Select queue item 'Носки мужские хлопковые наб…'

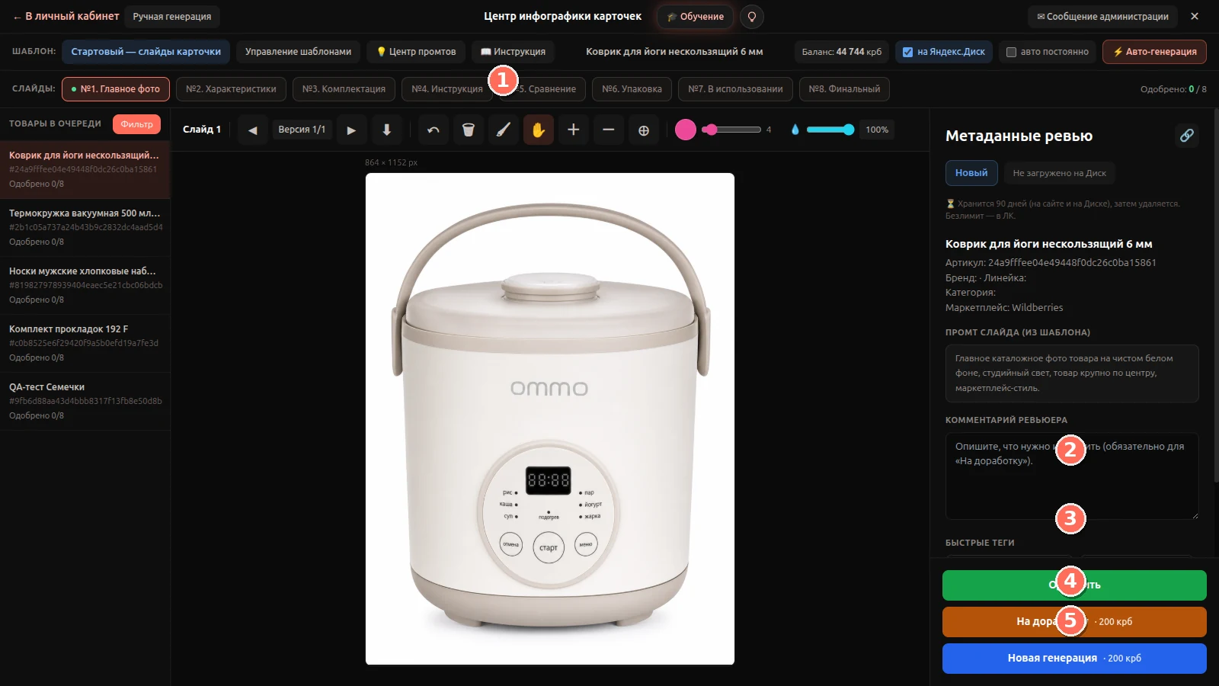pos(85,285)
